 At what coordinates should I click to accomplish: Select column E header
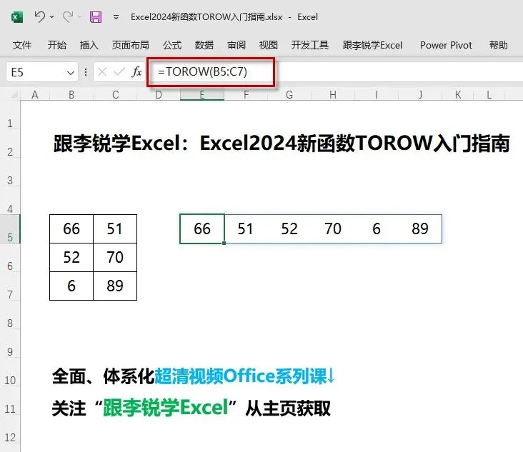(202, 95)
